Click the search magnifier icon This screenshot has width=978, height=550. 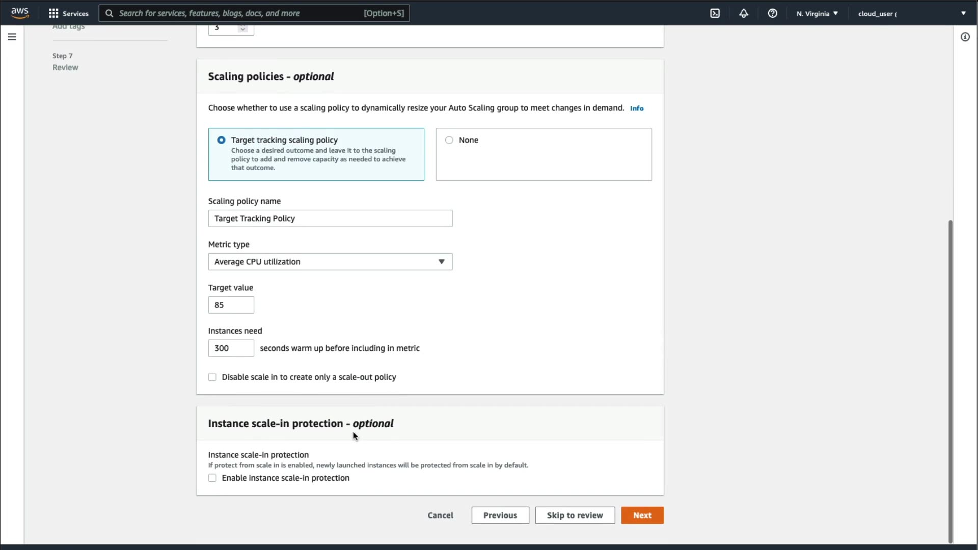click(109, 13)
